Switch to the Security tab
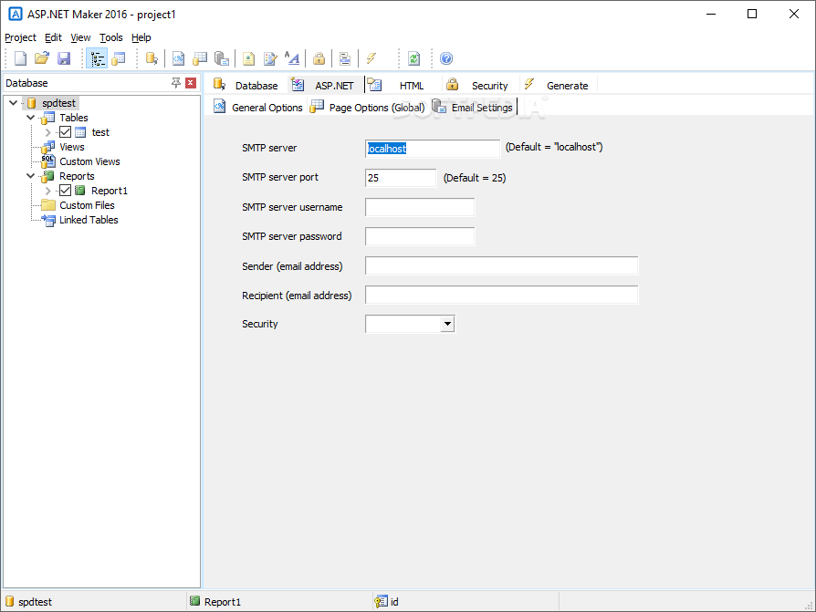This screenshot has height=612, width=816. click(x=477, y=85)
